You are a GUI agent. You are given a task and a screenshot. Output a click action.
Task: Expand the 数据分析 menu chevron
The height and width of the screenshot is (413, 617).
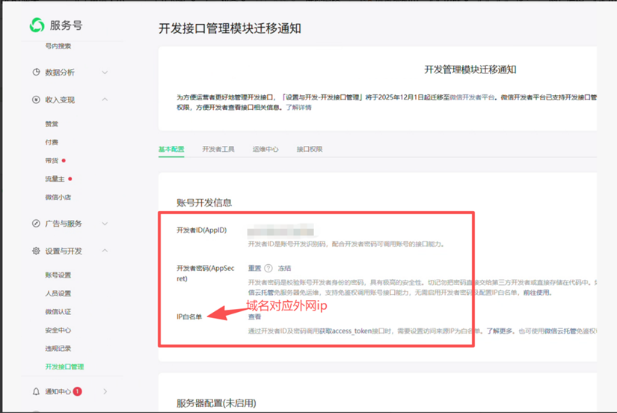pyautogui.click(x=105, y=73)
